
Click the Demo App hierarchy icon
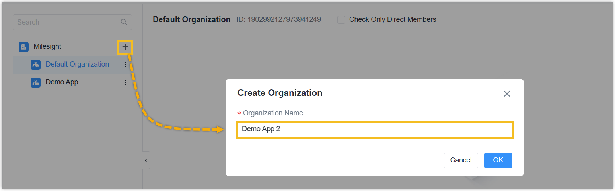click(35, 82)
